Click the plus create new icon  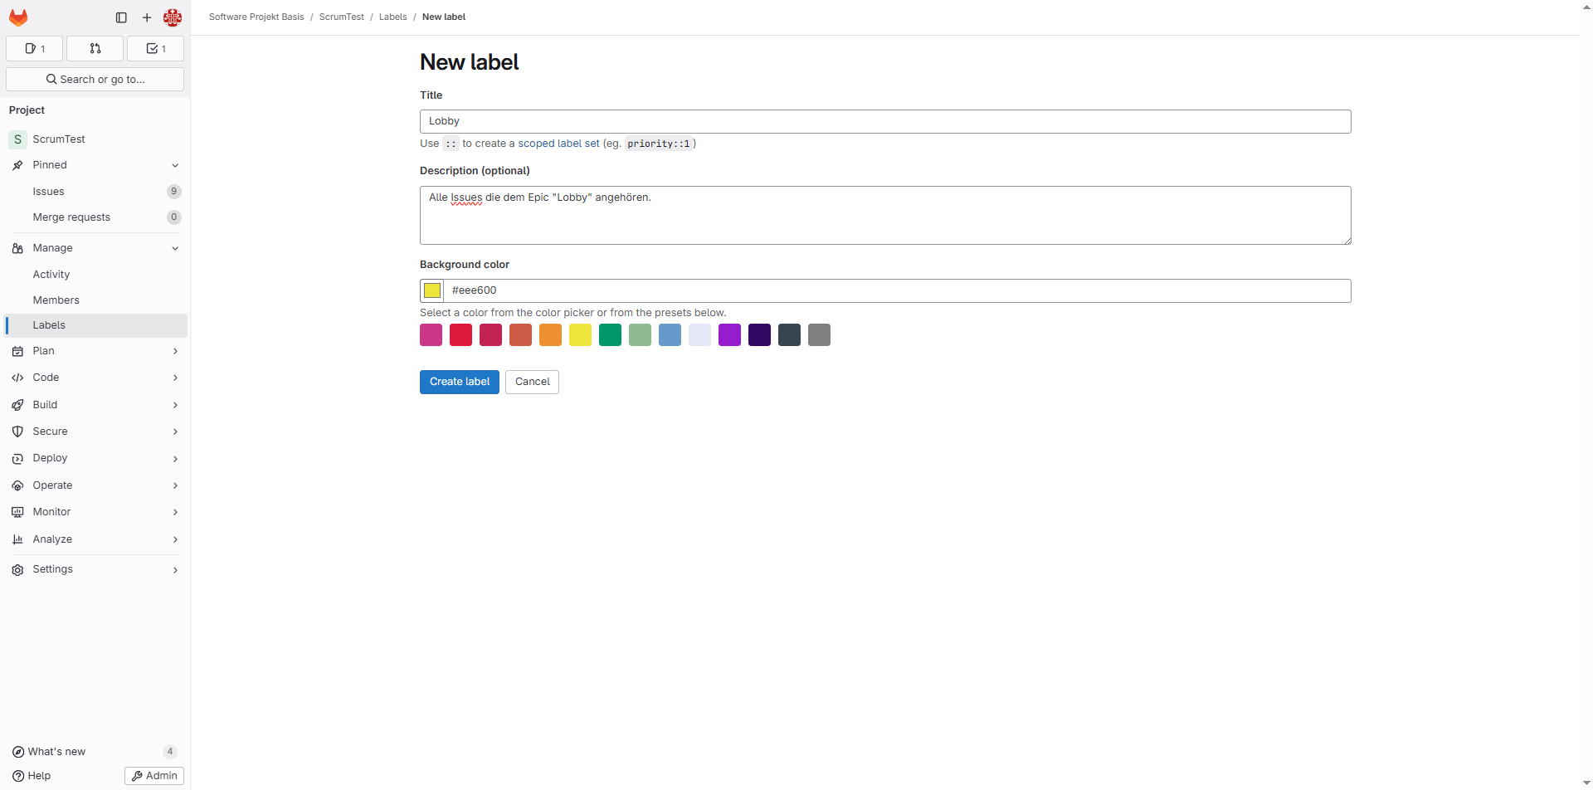(x=147, y=17)
